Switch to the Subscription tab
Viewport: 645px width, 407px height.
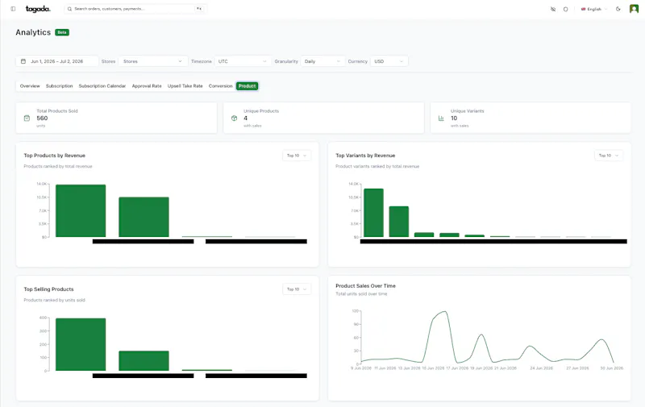(59, 86)
